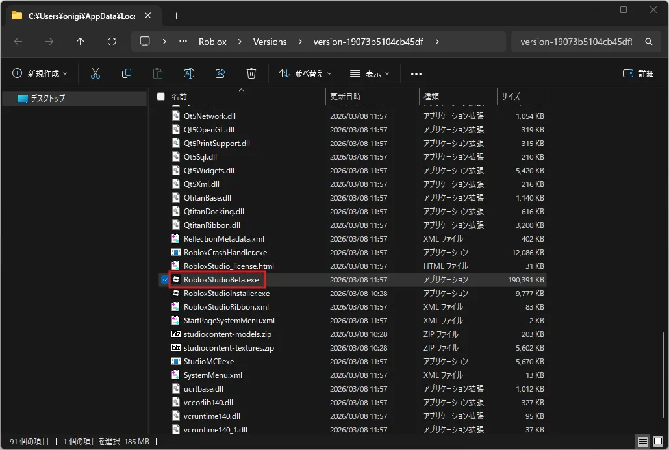Sort by 種類 column header
This screenshot has height=450, width=669.
458,96
